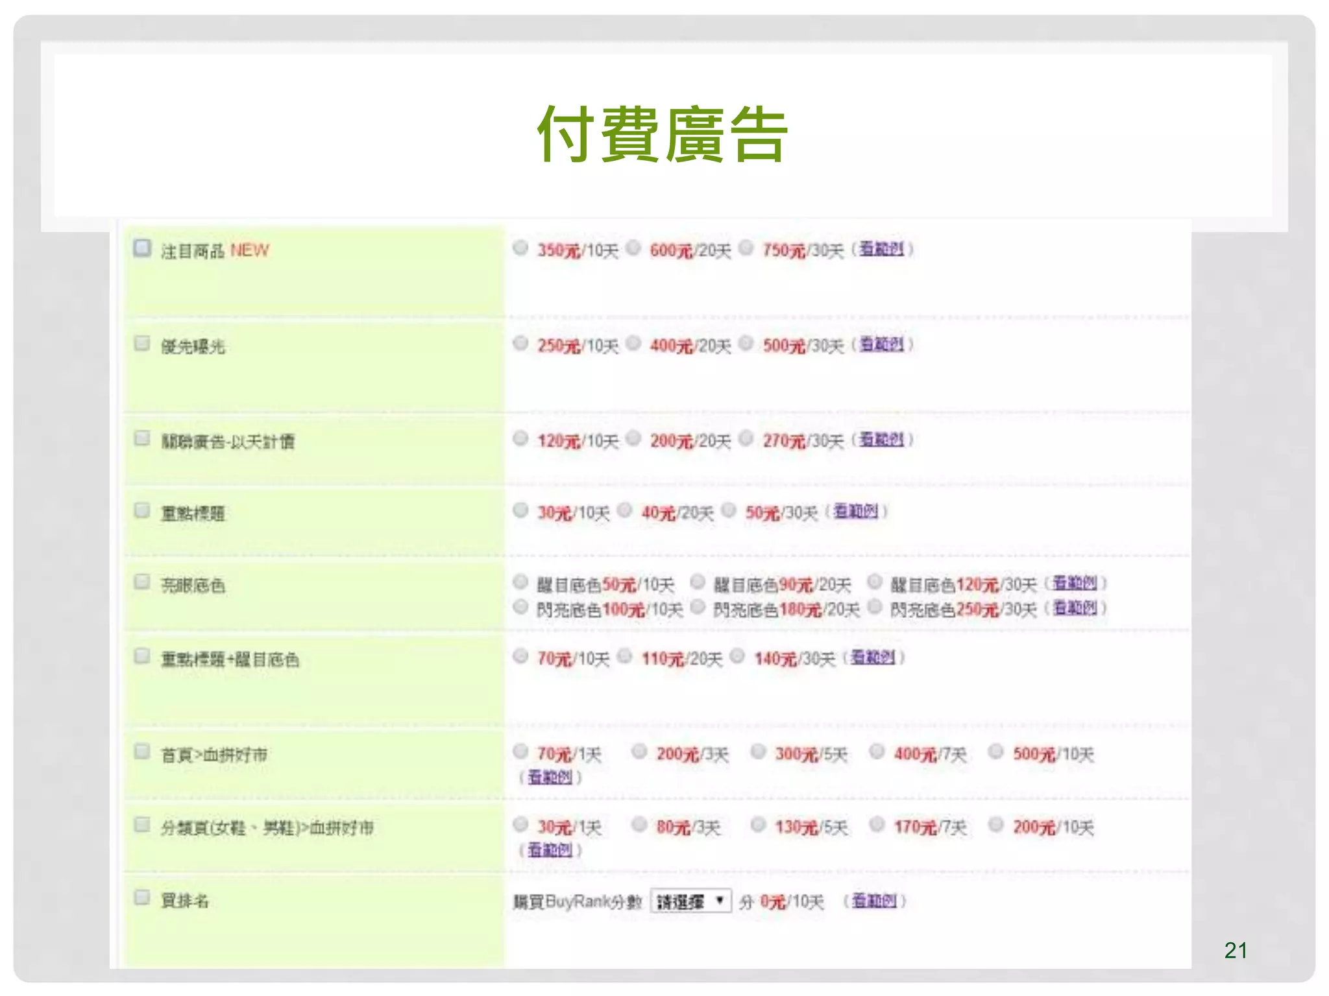The width and height of the screenshot is (1329, 996).
Task: Check the 優先曝光 checkbox
Action: (x=142, y=343)
